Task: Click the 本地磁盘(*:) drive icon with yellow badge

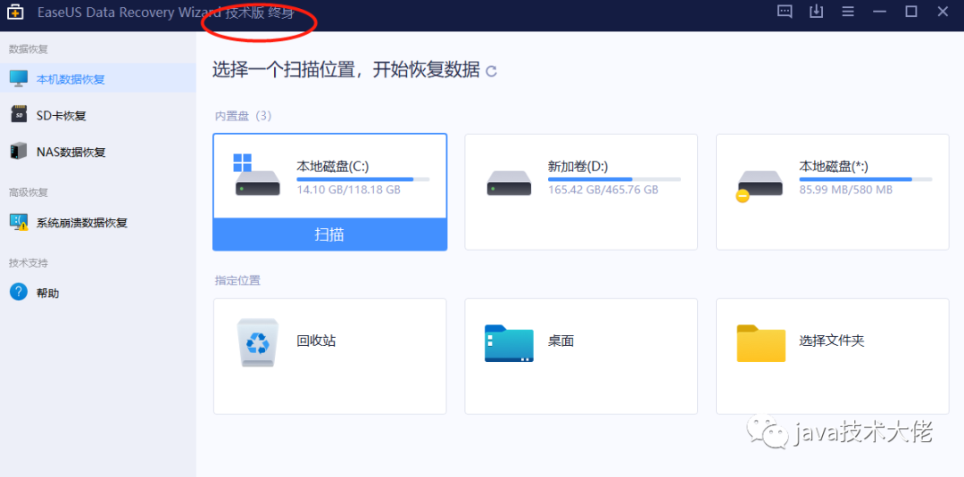Action: [x=760, y=186]
